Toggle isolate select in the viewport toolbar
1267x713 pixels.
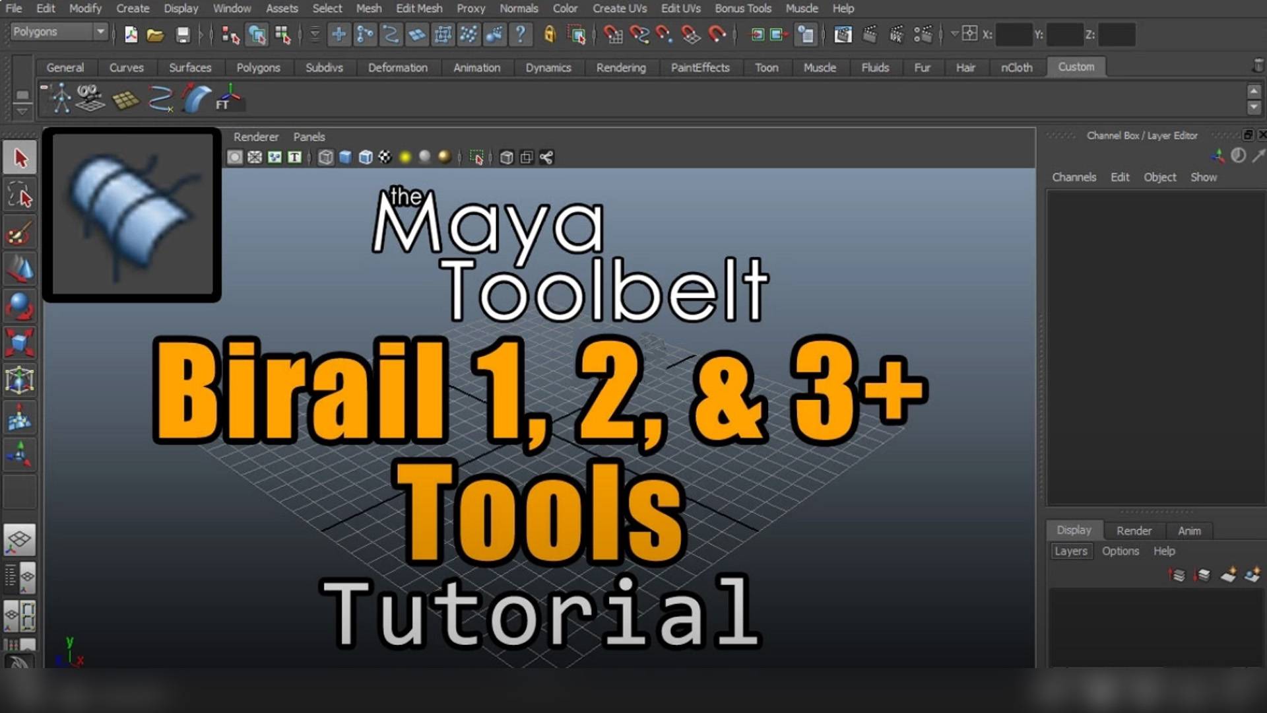[x=476, y=157]
